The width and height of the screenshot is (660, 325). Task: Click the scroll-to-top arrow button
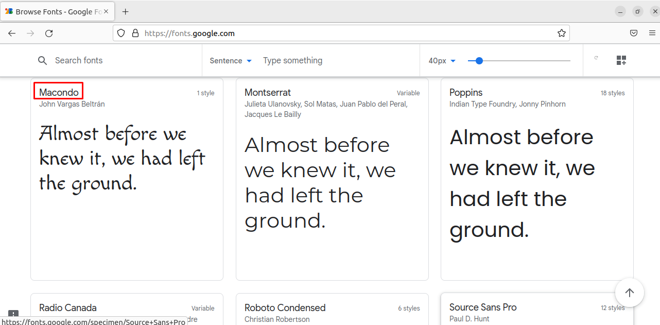click(x=630, y=292)
